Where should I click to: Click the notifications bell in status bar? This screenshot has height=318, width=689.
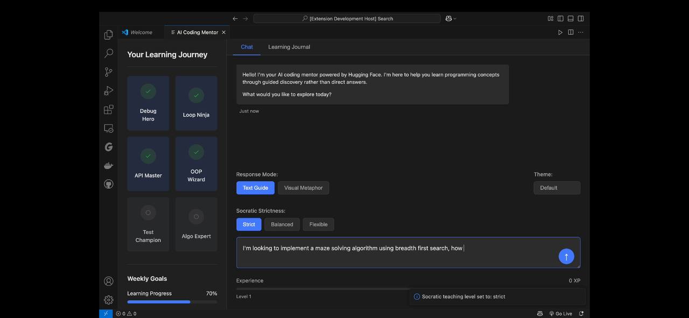pos(581,314)
